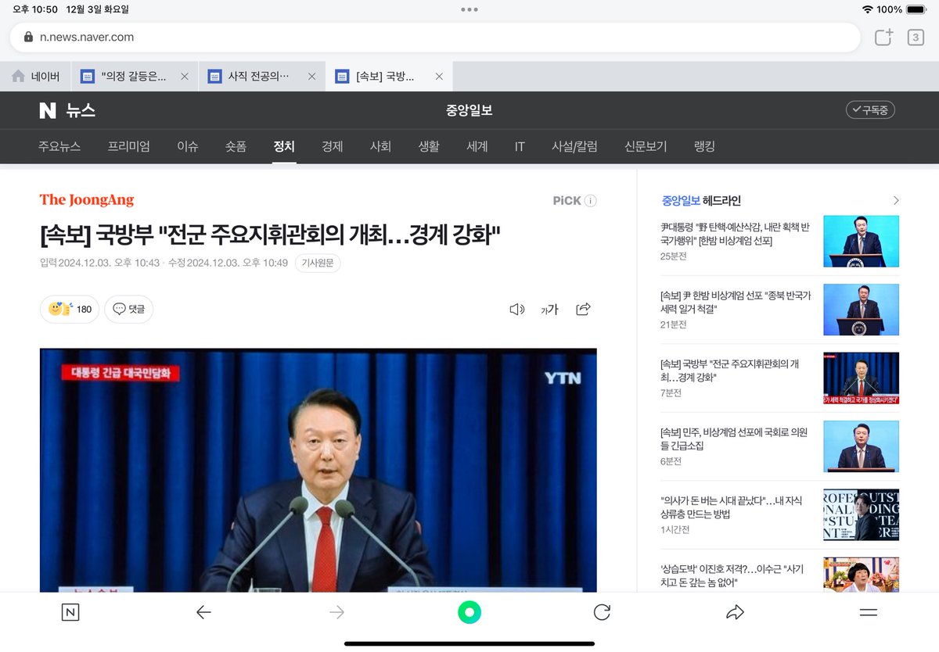
Task: Open a new tab with plus icon
Action: coord(883,37)
